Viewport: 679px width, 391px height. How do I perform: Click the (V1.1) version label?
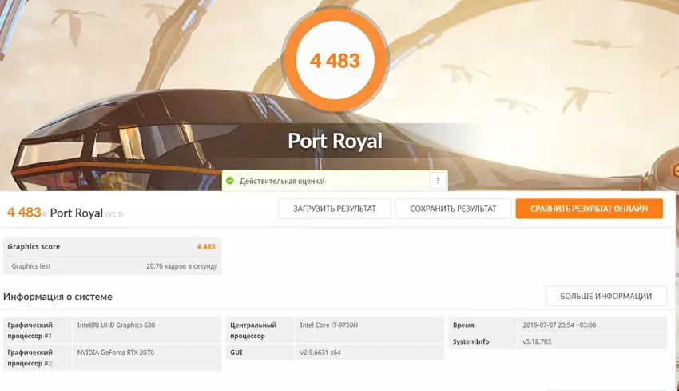tap(115, 214)
